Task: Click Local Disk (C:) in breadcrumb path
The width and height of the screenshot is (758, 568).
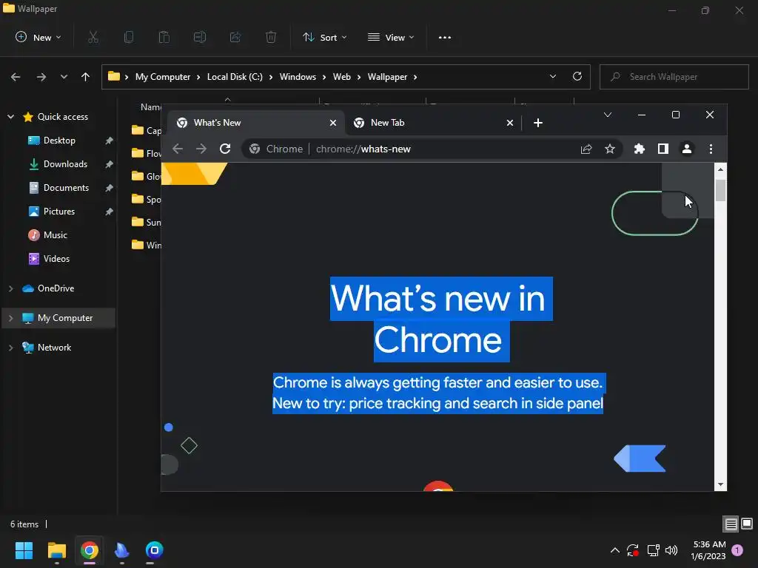Action: (235, 77)
